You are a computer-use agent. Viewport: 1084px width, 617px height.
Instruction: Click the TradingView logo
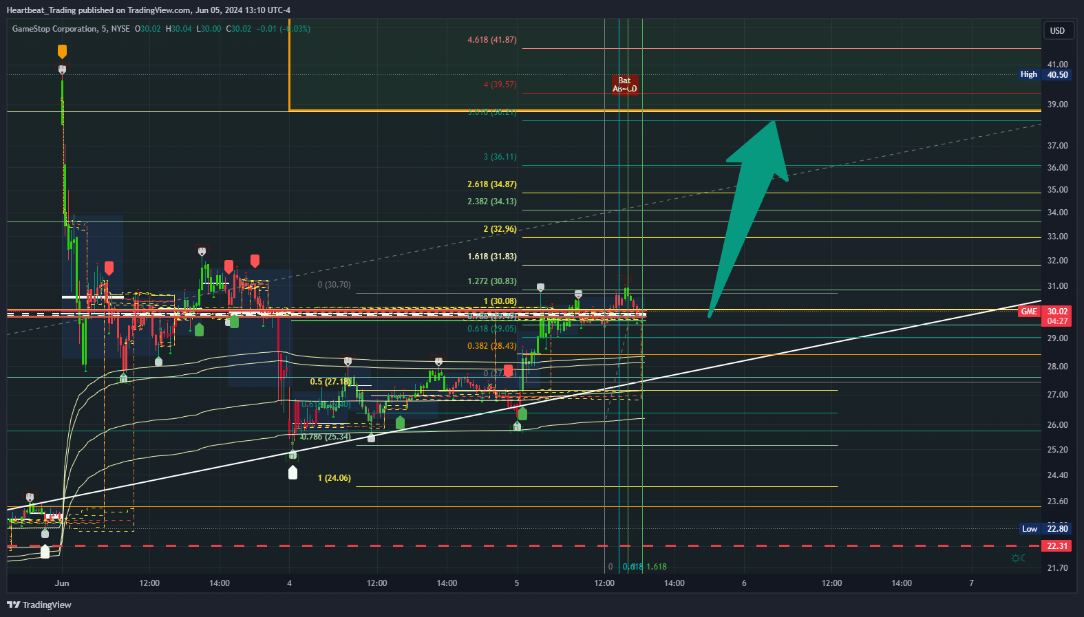[x=39, y=605]
